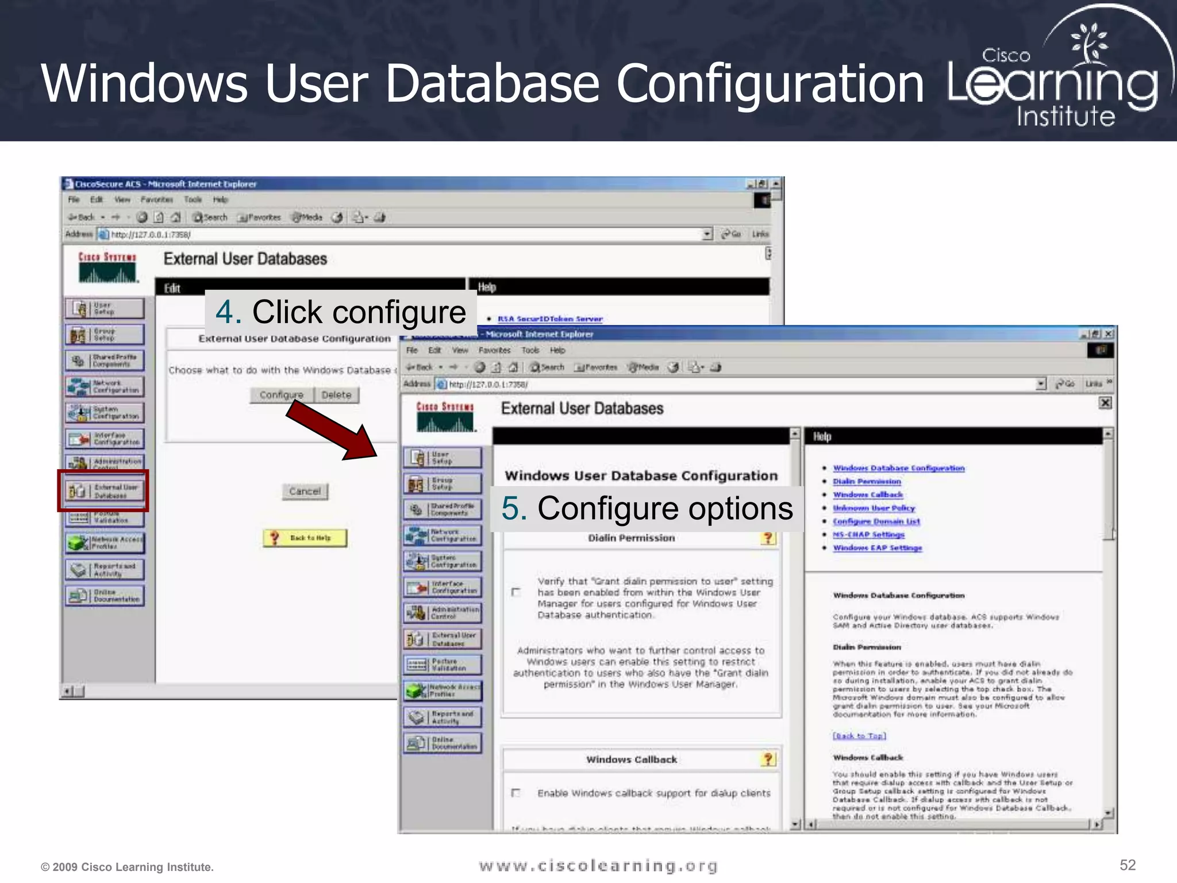Enable the Grant dialin permission verification checkbox
1177x883 pixels.
pos(516,592)
